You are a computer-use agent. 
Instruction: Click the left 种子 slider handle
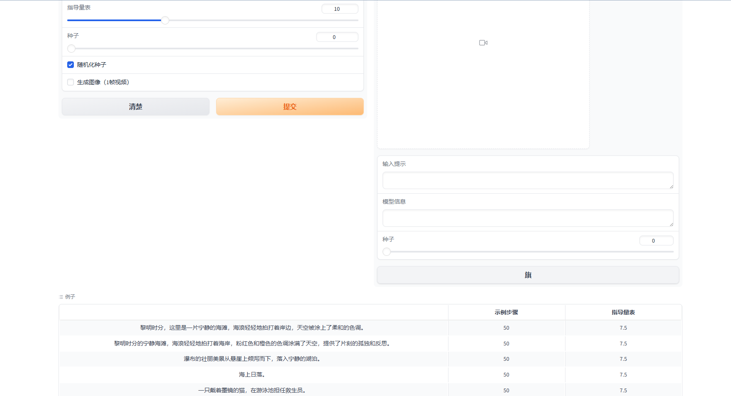(71, 49)
